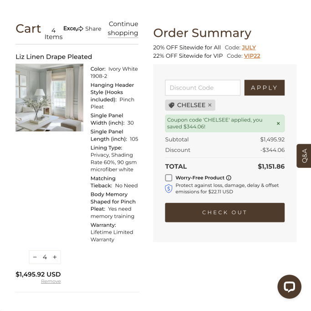This screenshot has height=311, width=311.
Task: Decrease quantity with the minus button
Action: coord(35,257)
